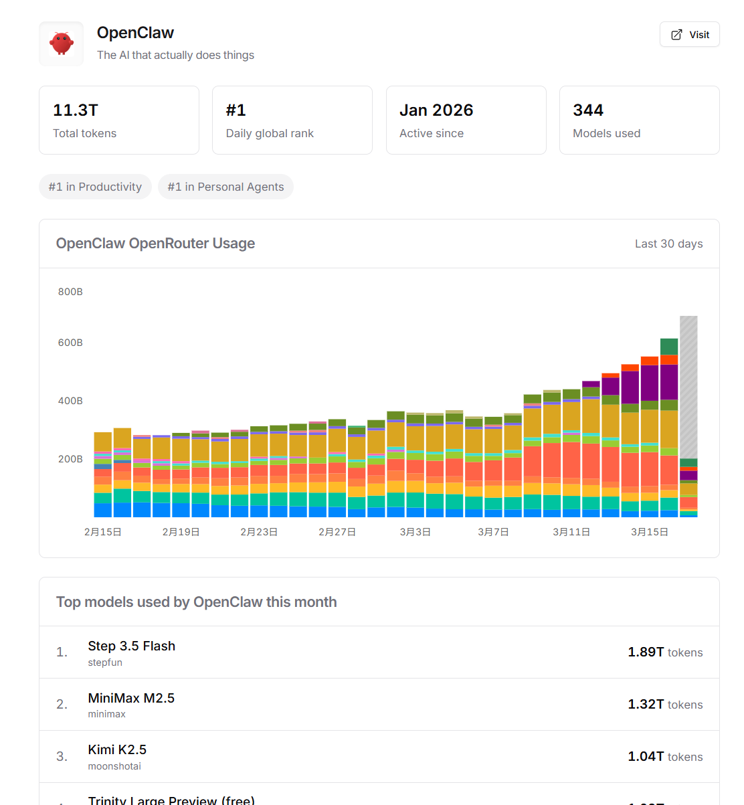Click dark green top segment of tallest bar

coord(669,346)
